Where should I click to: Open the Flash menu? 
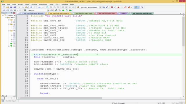pyautogui.click(x=27, y=4)
